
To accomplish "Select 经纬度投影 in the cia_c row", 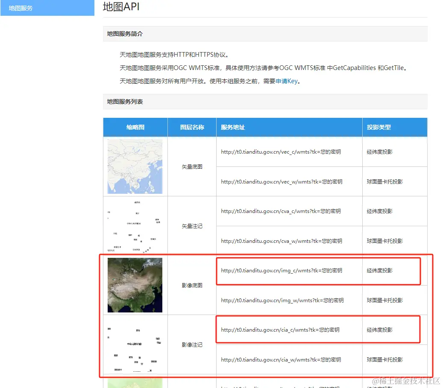I will (379, 330).
